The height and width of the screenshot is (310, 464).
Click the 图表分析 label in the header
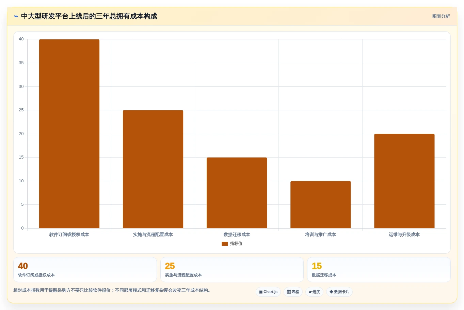(441, 16)
